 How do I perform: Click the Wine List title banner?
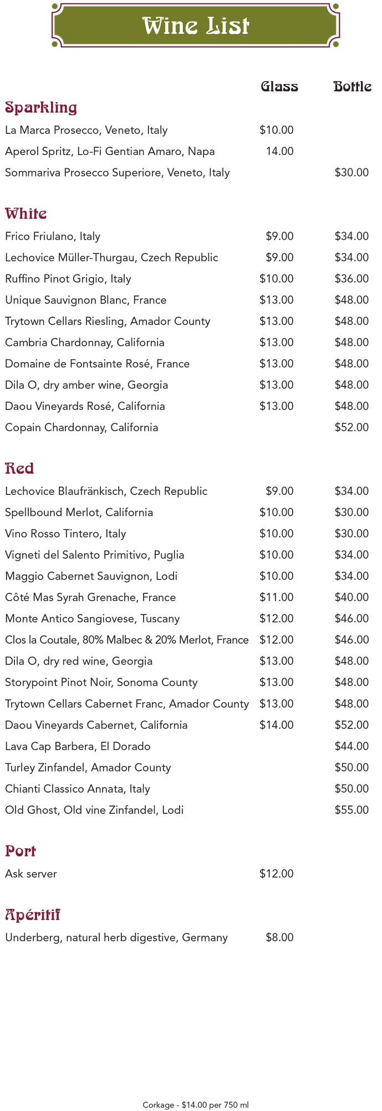click(195, 26)
